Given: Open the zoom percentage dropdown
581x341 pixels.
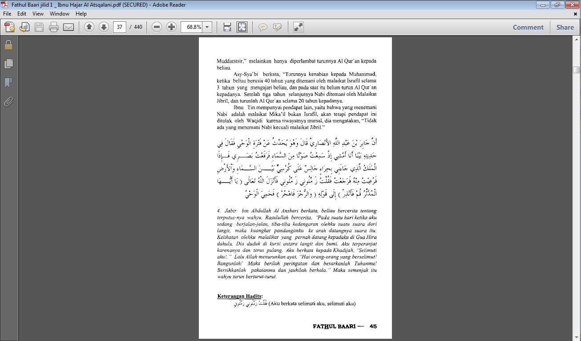Looking at the screenshot, I should coord(206,27).
